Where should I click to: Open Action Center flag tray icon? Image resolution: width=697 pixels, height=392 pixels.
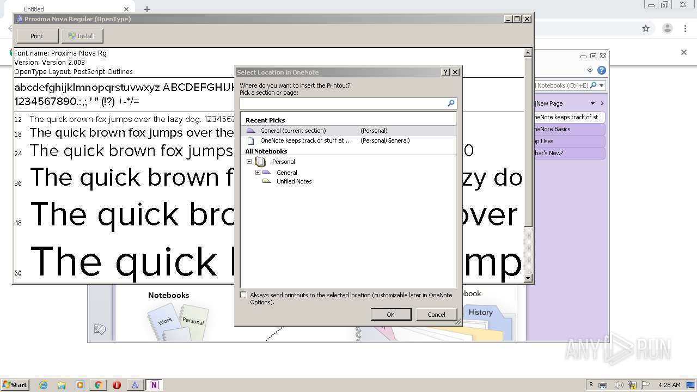(645, 384)
